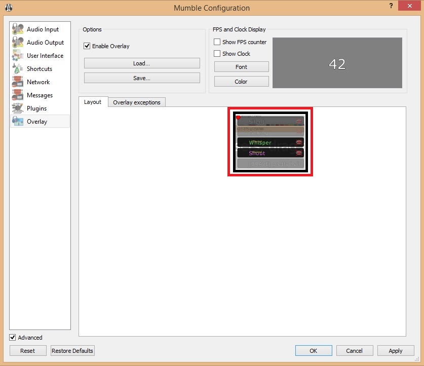Uncheck the Advanced checkbox

(13, 337)
